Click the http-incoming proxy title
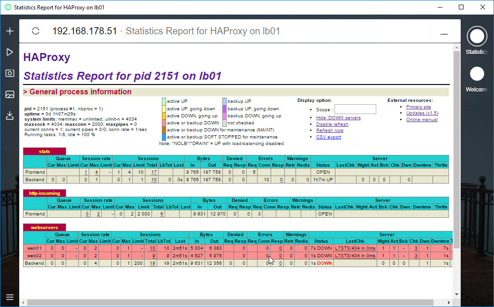This screenshot has width=494, height=307. point(45,193)
